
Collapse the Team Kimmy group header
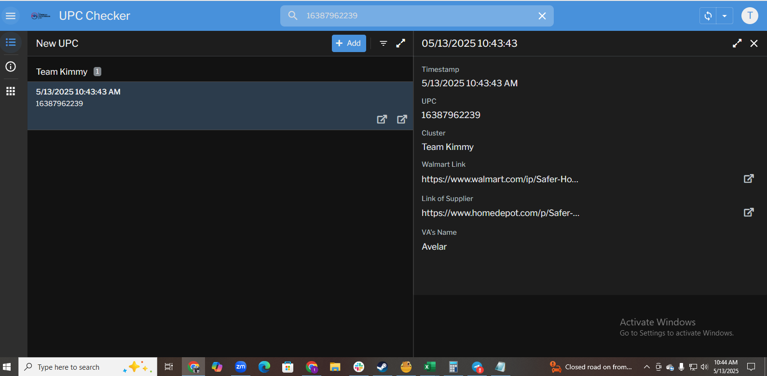click(x=62, y=72)
